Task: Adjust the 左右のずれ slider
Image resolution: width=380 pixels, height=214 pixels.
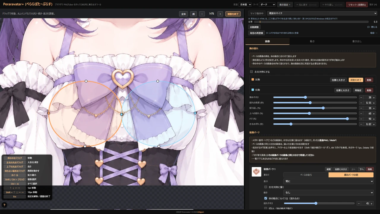Action: point(315,124)
